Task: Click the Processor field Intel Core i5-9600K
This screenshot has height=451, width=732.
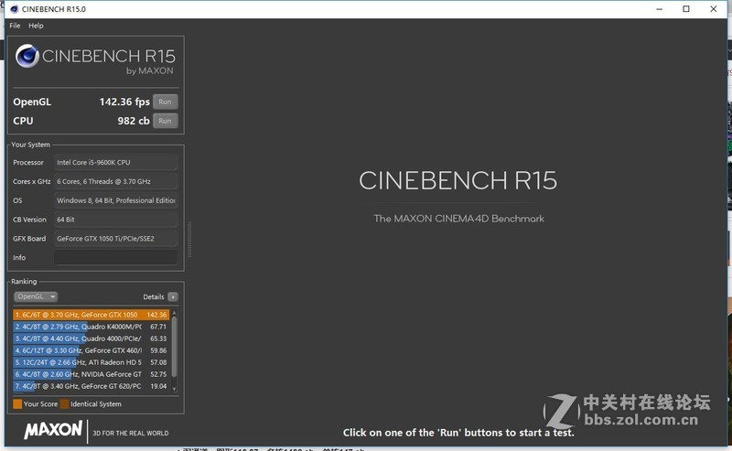Action: (x=116, y=163)
